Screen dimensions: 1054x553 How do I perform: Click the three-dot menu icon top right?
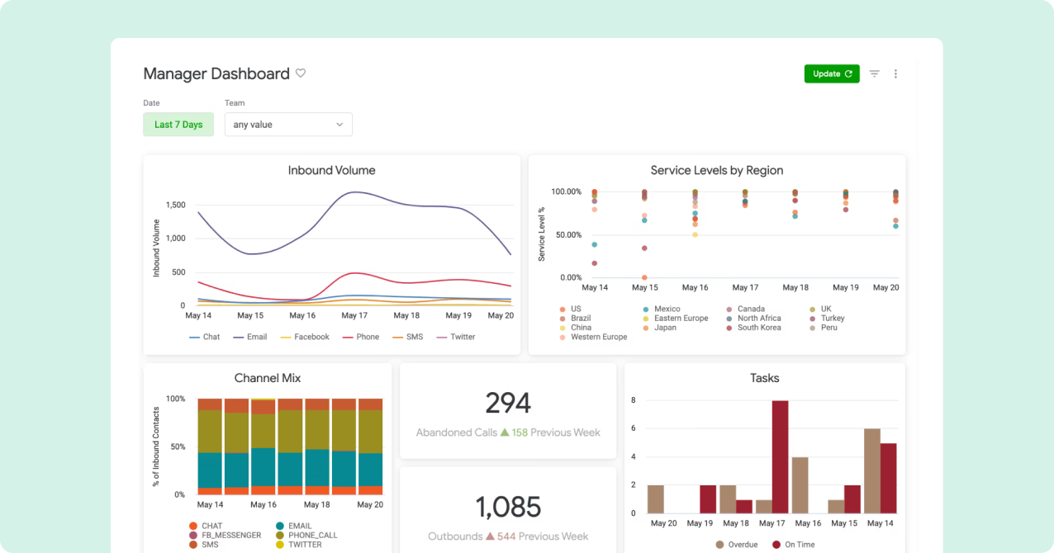895,73
